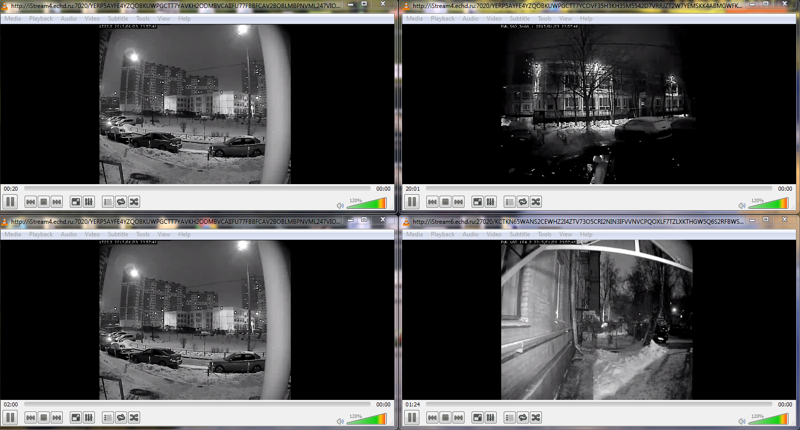Open the Subtitle menu in bottom-left window
Viewport: 800px width, 430px height.
point(118,234)
